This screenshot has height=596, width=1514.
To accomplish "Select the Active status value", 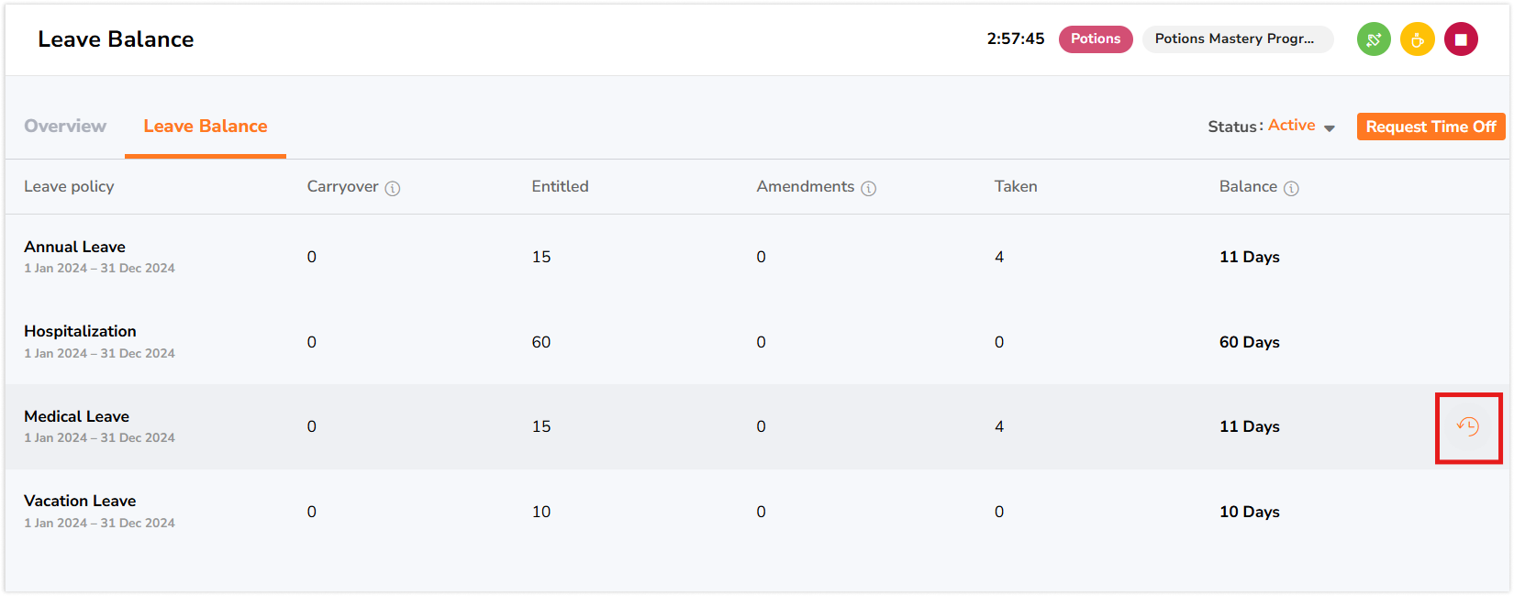I will tap(1292, 126).
